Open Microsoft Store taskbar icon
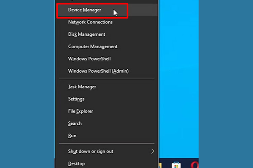The image size is (253, 168). (x=176, y=165)
